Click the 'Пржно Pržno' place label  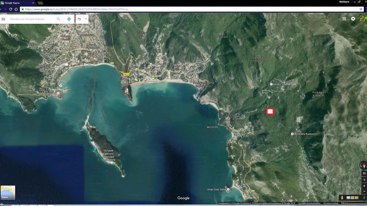point(237,118)
